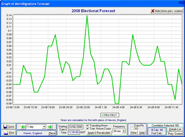Image resolution: width=185 pixels, height=137 pixels.
Task: Toggle Tran. House Cusps checkbox
Action: (88, 129)
